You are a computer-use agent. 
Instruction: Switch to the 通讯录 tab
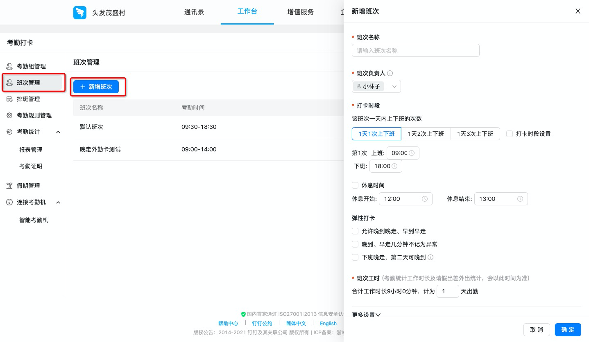pyautogui.click(x=194, y=12)
